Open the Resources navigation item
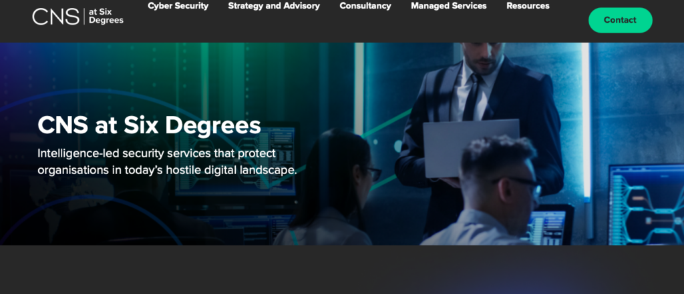The width and height of the screenshot is (684, 294). 528,6
